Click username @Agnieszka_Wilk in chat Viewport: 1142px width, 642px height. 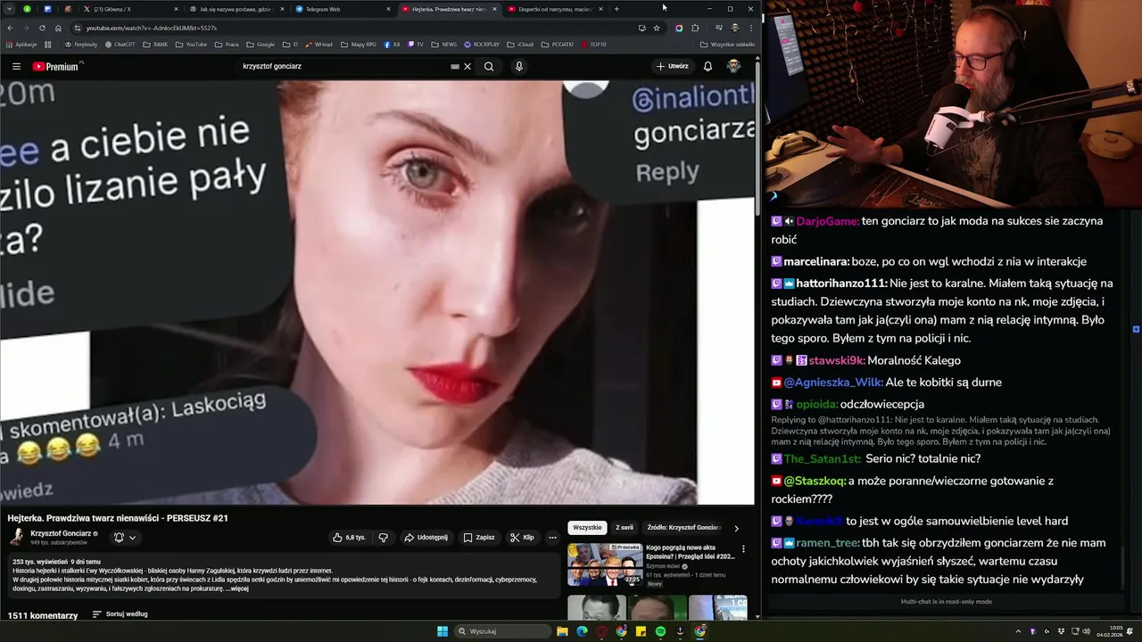click(833, 382)
